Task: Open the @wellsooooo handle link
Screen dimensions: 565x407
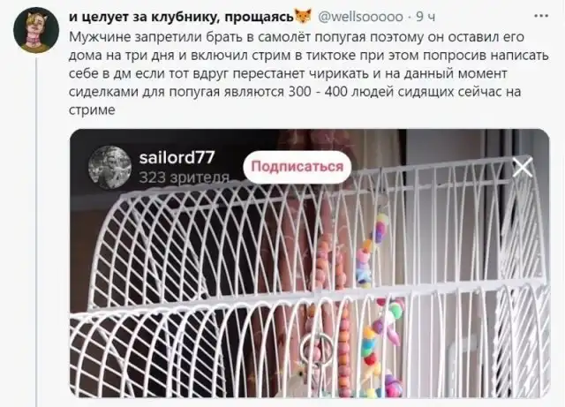Action: pyautogui.click(x=360, y=17)
